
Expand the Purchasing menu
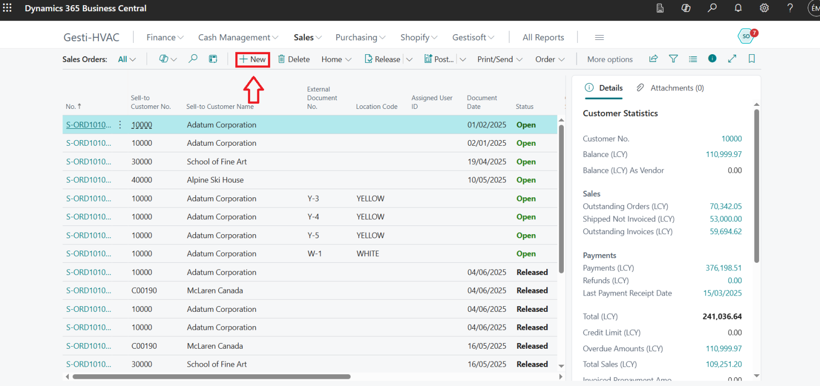360,37
